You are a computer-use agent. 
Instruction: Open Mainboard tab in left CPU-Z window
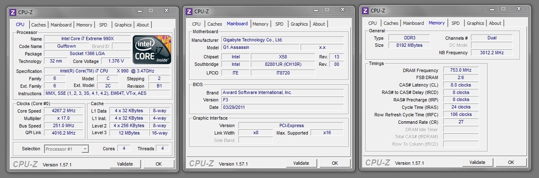(61, 25)
